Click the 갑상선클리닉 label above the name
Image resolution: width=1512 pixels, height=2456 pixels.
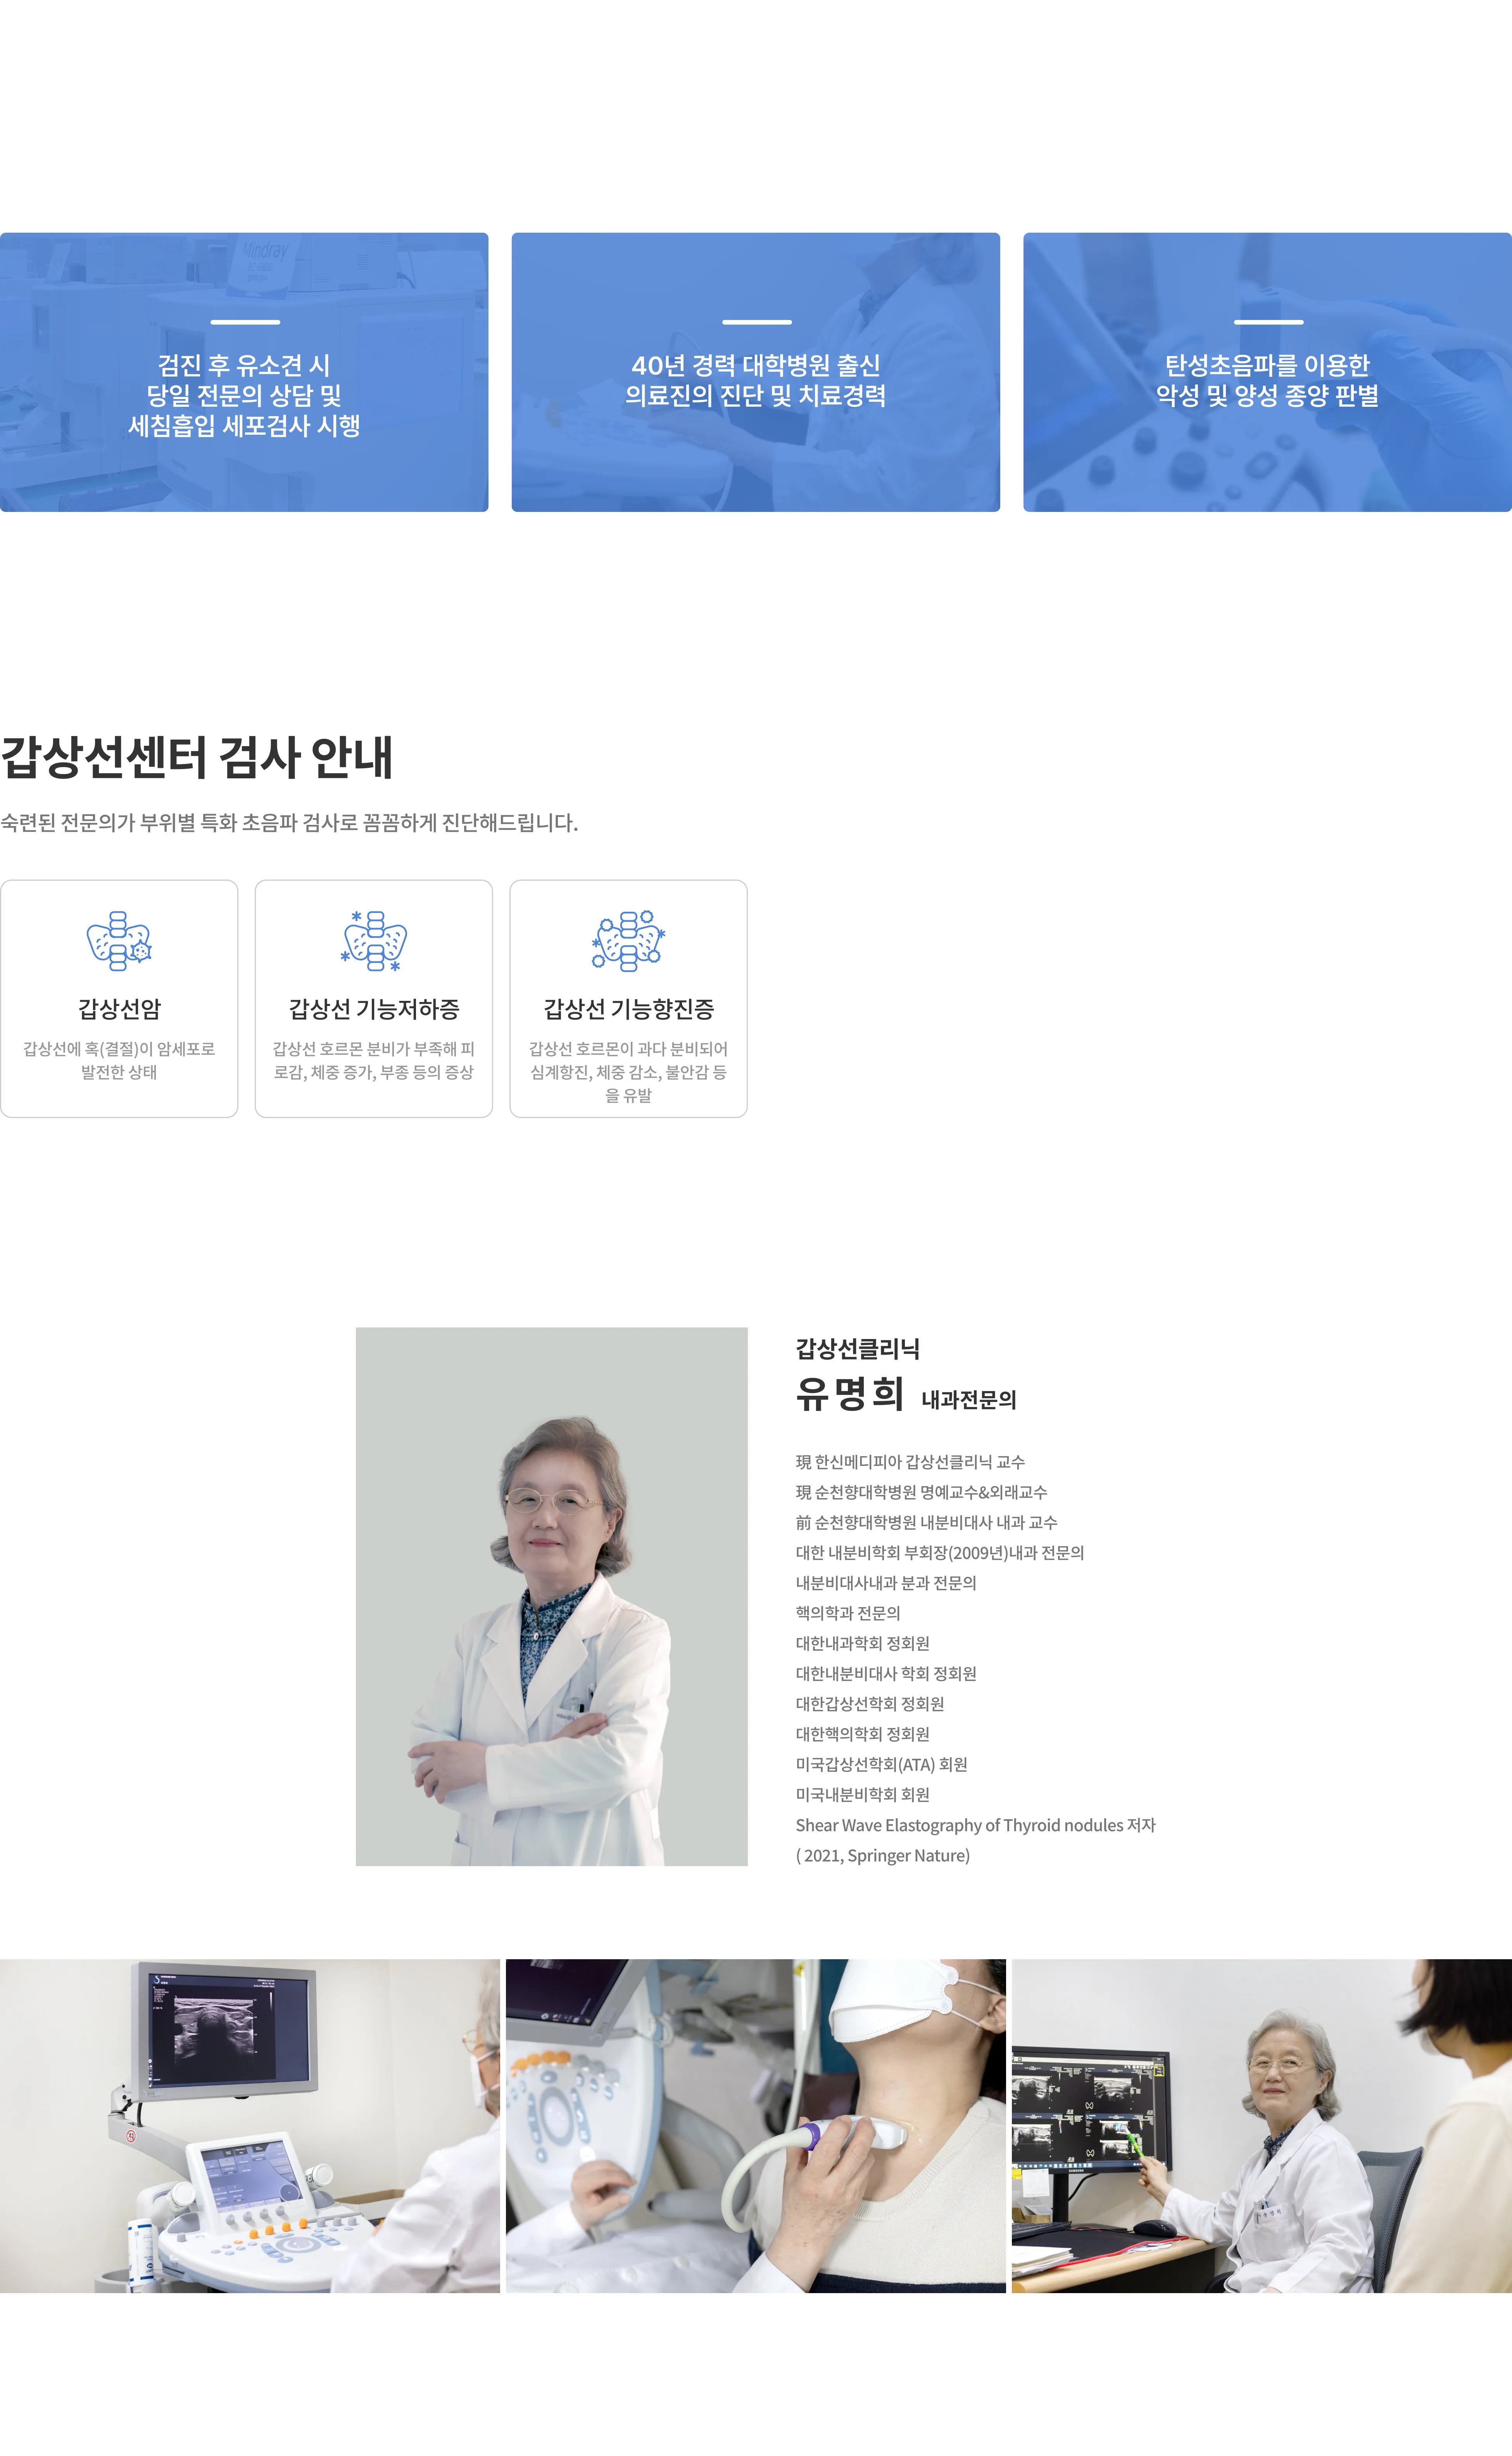857,1349
